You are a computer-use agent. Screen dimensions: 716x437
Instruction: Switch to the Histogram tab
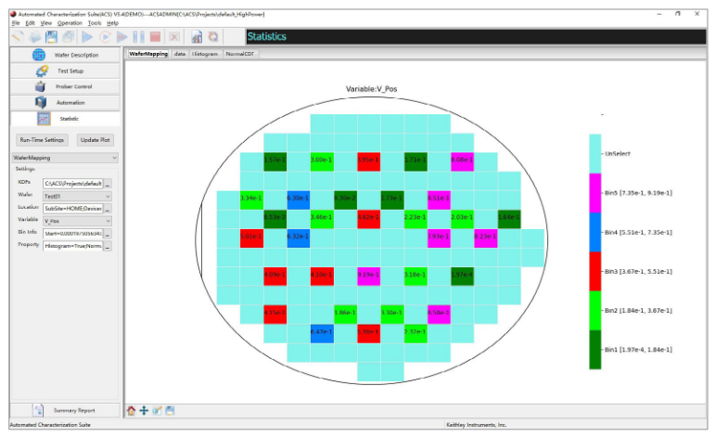point(205,54)
